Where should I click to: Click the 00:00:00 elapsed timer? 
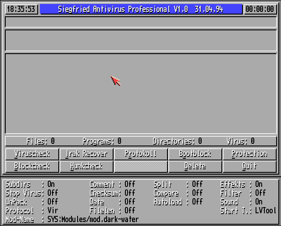[x=260, y=9]
